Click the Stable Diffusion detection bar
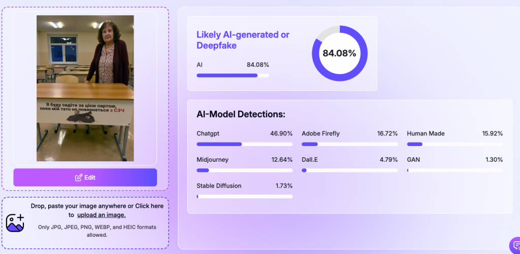This screenshot has height=254, width=520. 244,196
